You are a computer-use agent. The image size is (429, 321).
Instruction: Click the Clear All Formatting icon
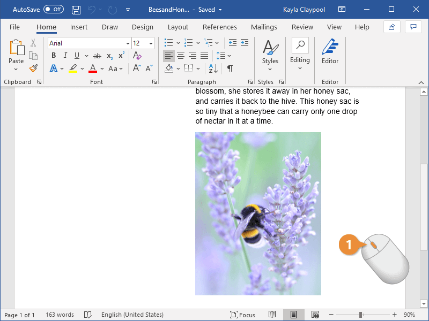pyautogui.click(x=137, y=56)
